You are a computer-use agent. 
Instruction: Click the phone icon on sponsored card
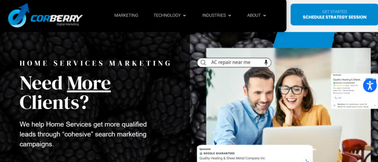[307, 159]
